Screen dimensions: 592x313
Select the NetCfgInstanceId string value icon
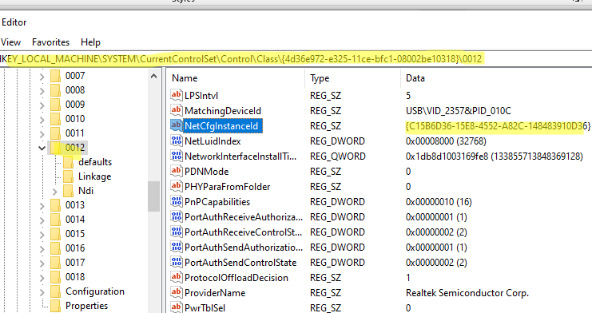click(x=176, y=125)
